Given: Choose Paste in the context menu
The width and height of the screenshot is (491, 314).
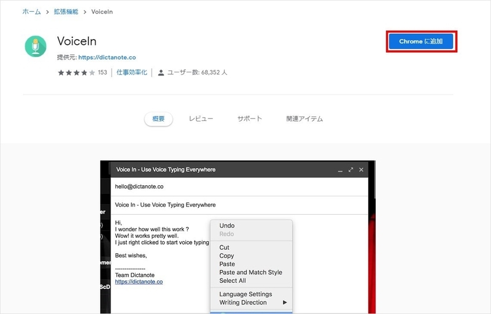Looking at the screenshot, I should tap(227, 264).
